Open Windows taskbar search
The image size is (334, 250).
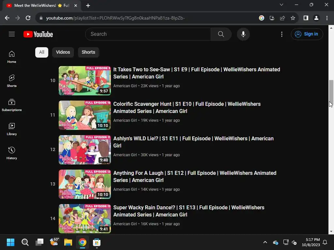point(25,242)
